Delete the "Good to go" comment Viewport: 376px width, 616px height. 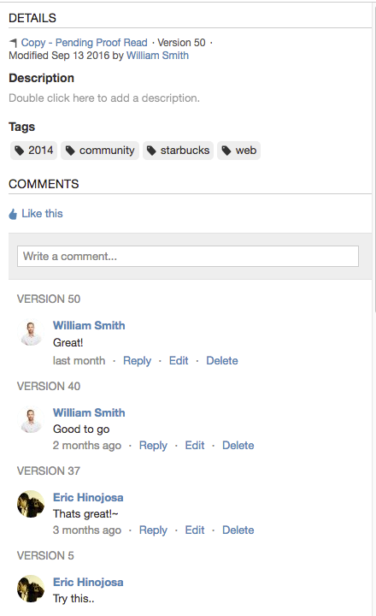tap(238, 446)
